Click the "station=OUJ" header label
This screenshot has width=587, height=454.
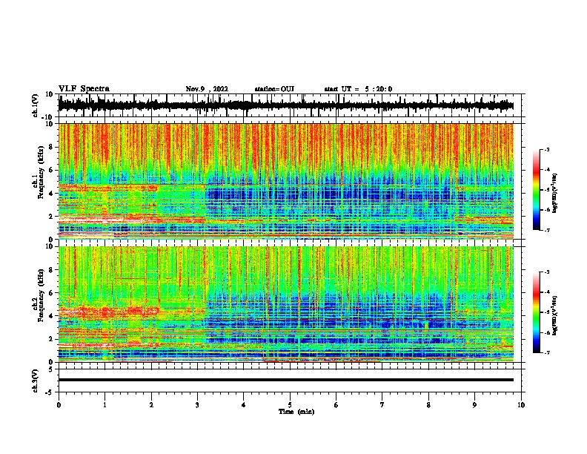[x=274, y=89]
